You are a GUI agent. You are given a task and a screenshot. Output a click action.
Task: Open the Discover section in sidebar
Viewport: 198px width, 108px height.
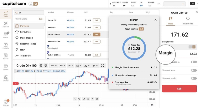pyautogui.click(x=6, y=24)
